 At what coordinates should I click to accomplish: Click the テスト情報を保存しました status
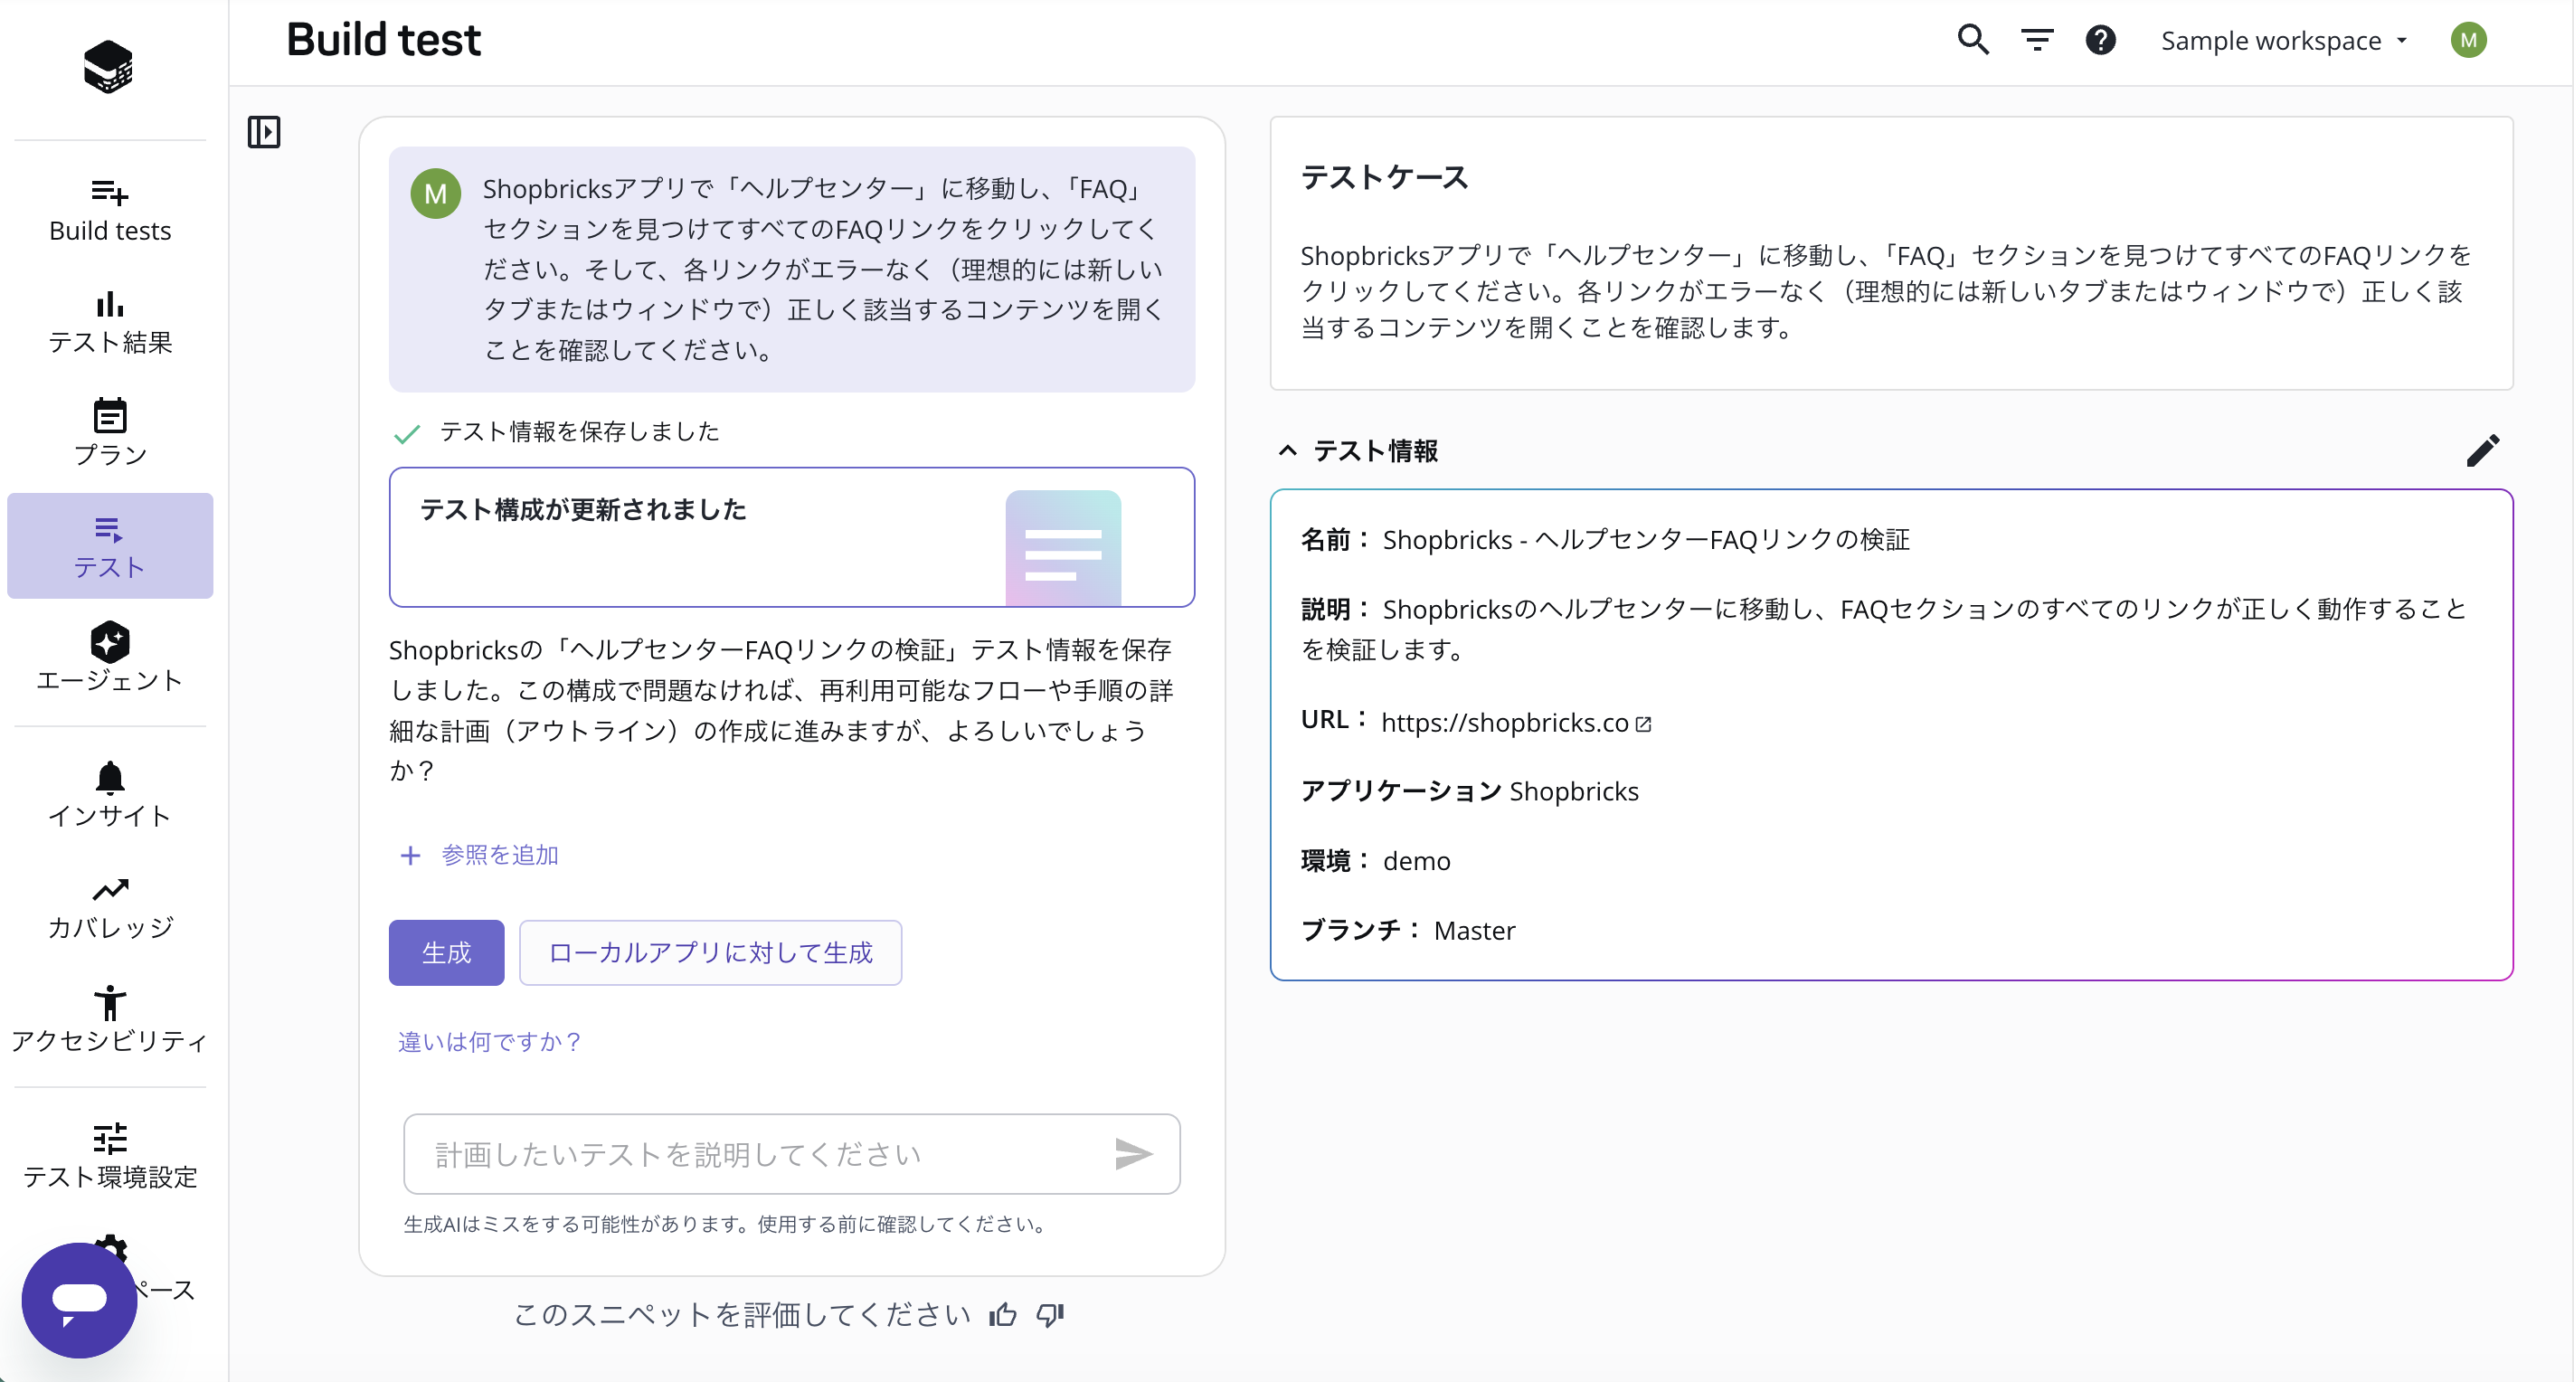tap(580, 431)
